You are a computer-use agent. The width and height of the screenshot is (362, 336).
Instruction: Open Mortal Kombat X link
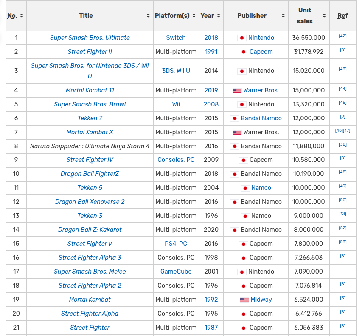click(x=90, y=132)
